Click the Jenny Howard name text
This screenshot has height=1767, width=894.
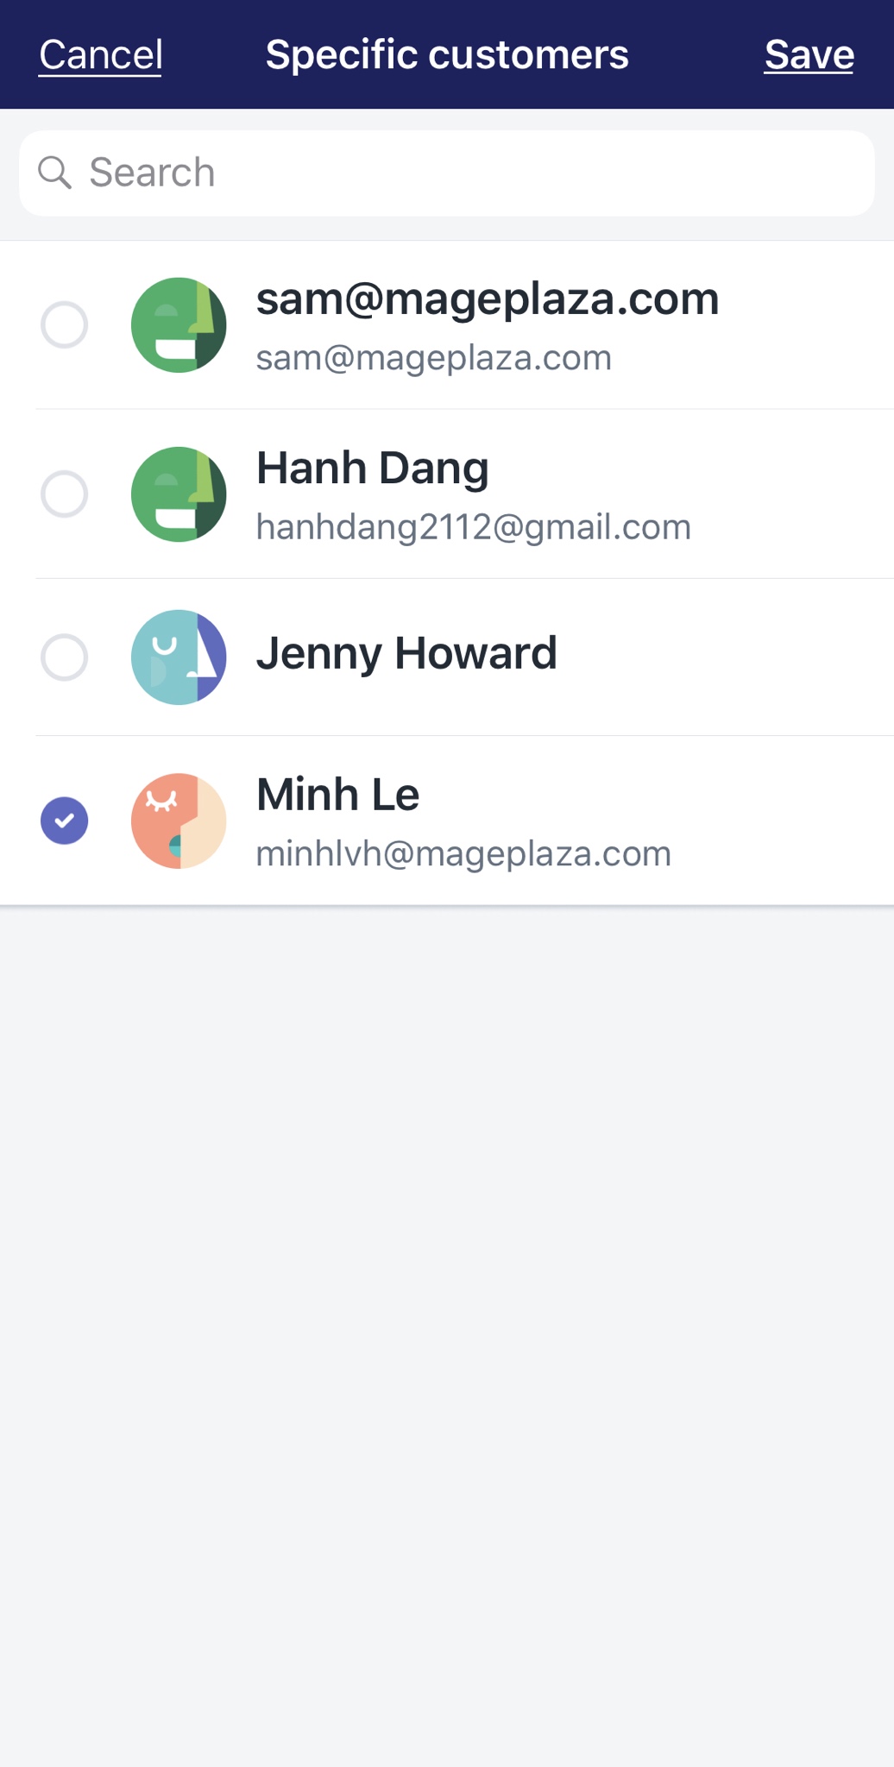406,653
